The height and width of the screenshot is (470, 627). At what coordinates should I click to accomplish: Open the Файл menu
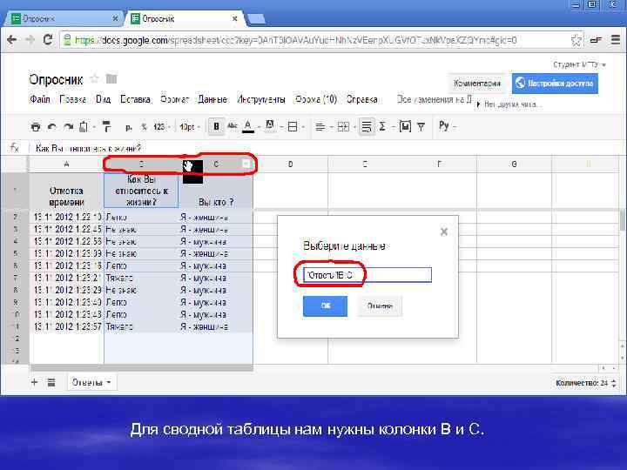(x=39, y=99)
